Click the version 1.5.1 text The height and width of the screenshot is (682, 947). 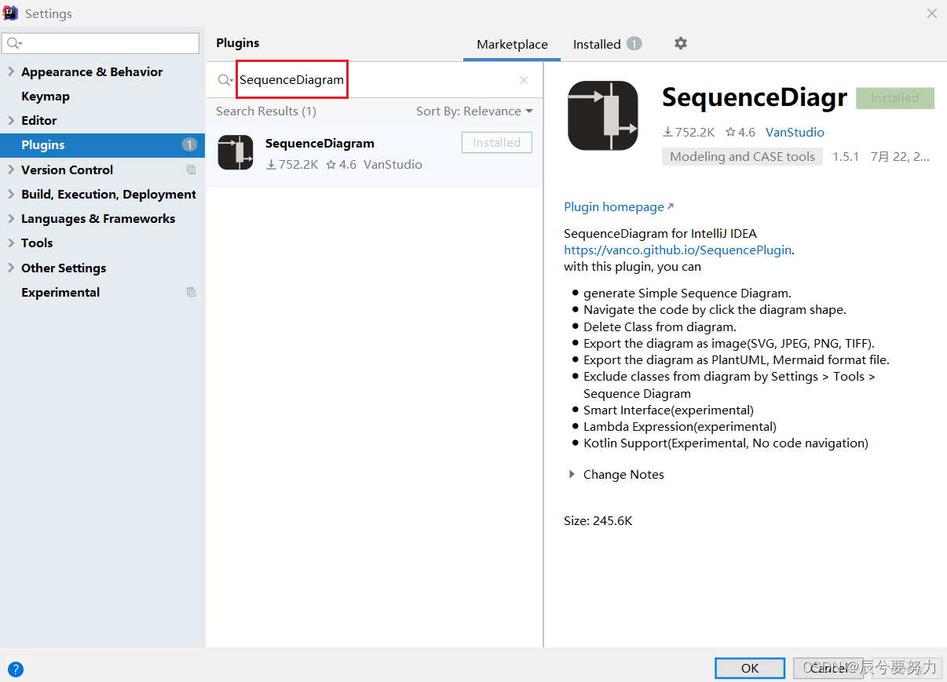[x=846, y=157]
